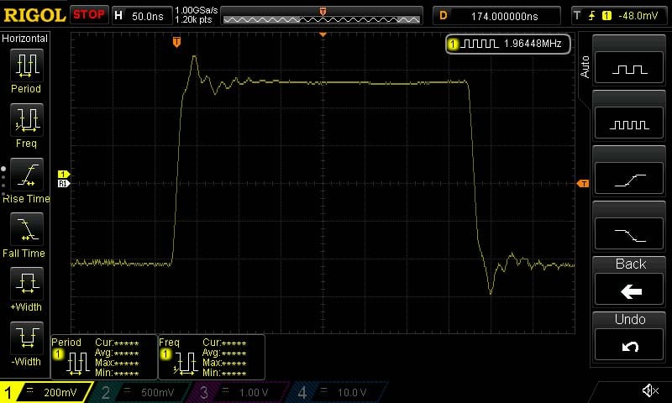This screenshot has width=672, height=403.
Task: Select the Rise Time measurement icon
Action: tap(27, 175)
